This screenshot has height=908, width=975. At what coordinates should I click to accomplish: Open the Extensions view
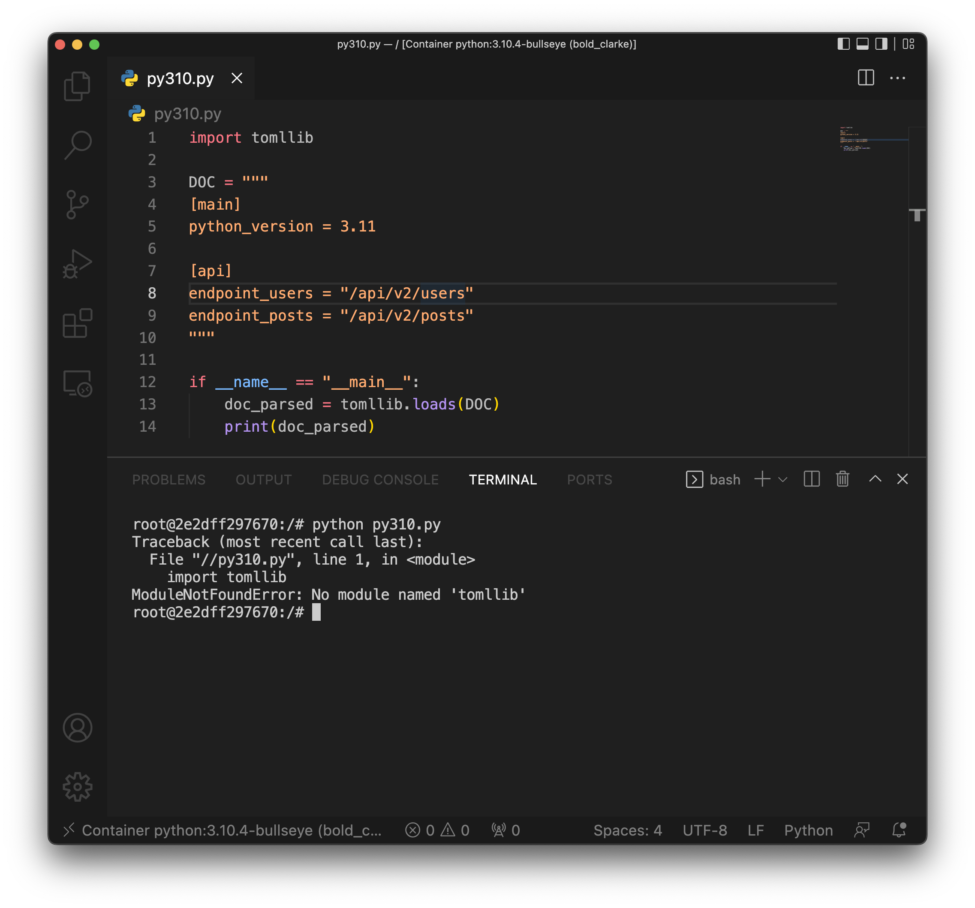click(x=77, y=324)
